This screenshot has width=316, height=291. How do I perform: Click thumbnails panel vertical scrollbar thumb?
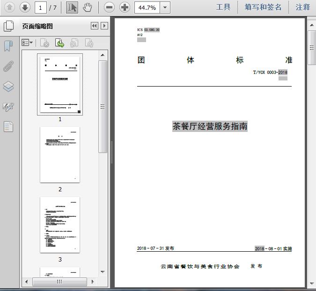point(103,106)
